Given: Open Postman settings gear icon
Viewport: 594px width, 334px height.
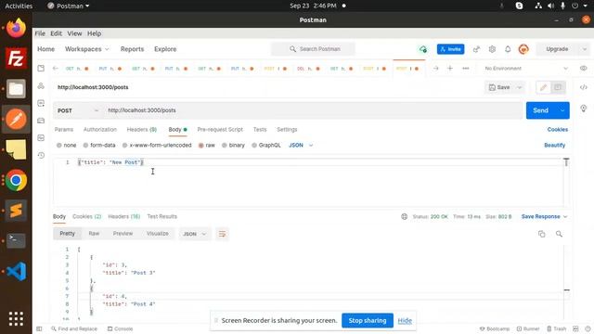Looking at the screenshot, I should 492,49.
